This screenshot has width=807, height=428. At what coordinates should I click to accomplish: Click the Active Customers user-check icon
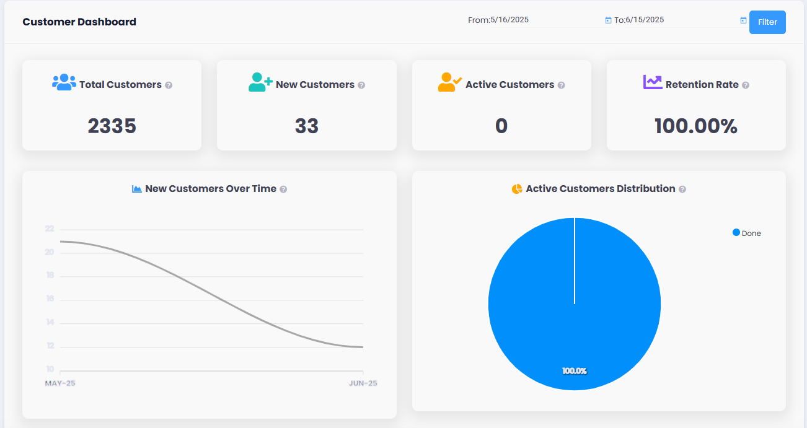pyautogui.click(x=450, y=82)
